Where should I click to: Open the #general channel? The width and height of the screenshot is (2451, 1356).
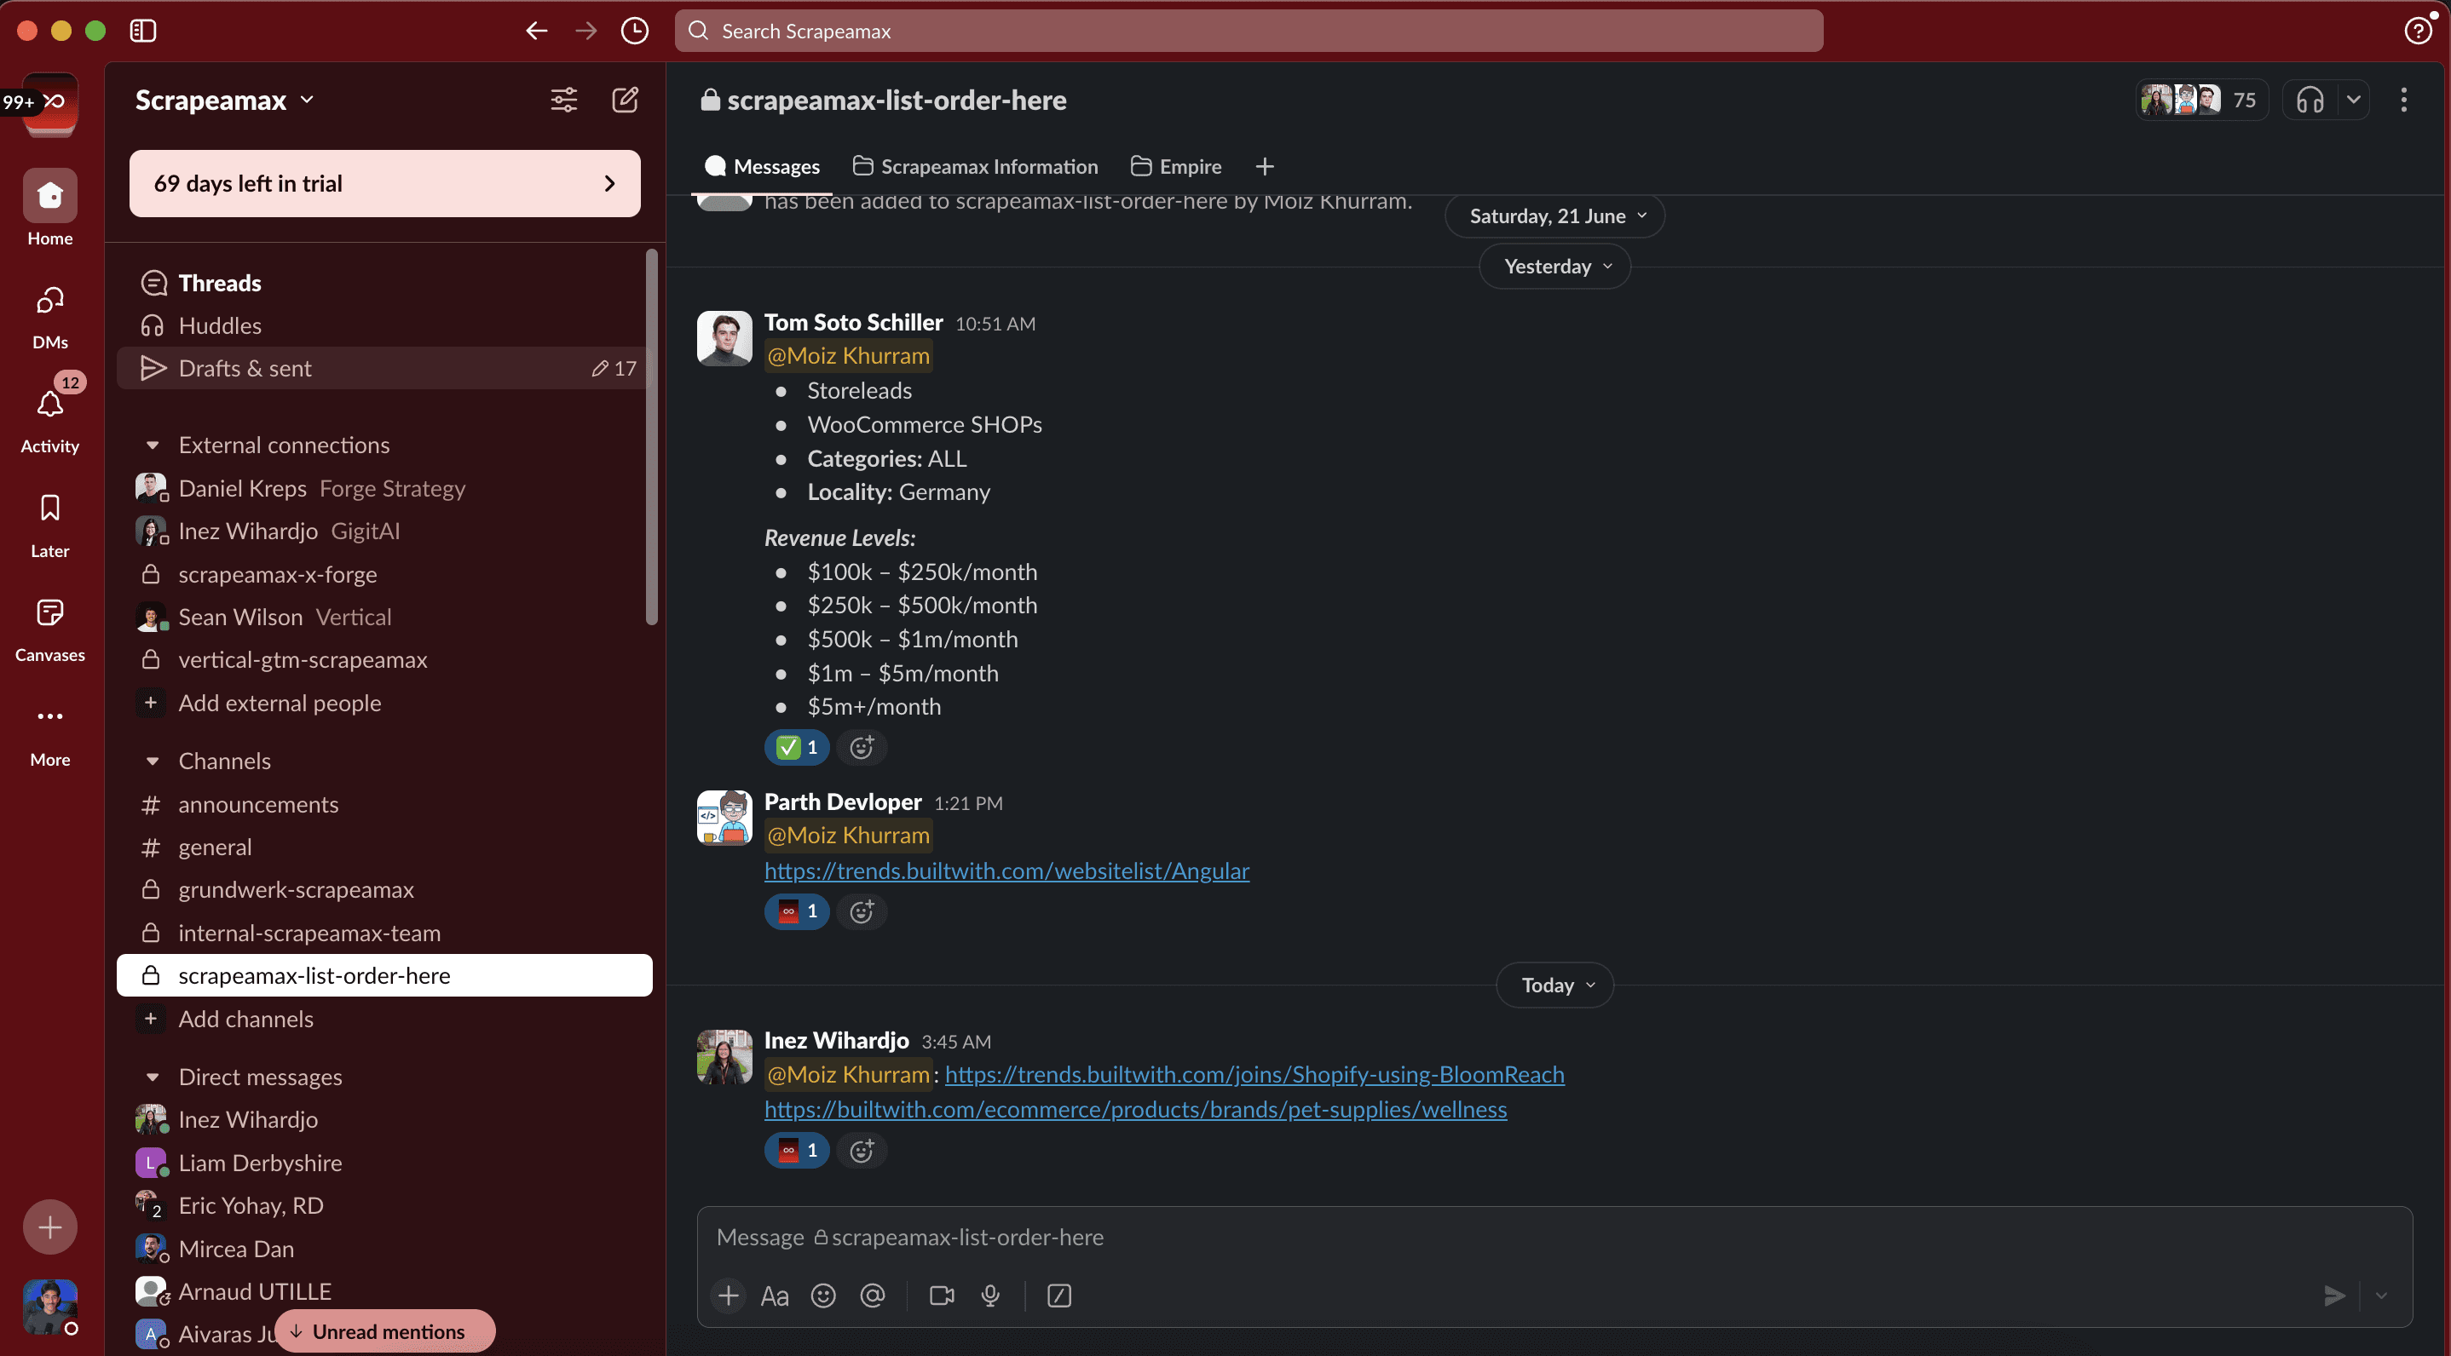[384, 847]
